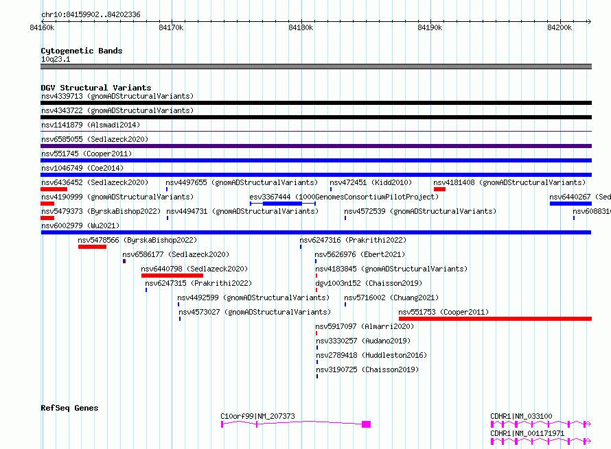Click nsv5479373 (ByrskaBishop2022) label

(101, 211)
